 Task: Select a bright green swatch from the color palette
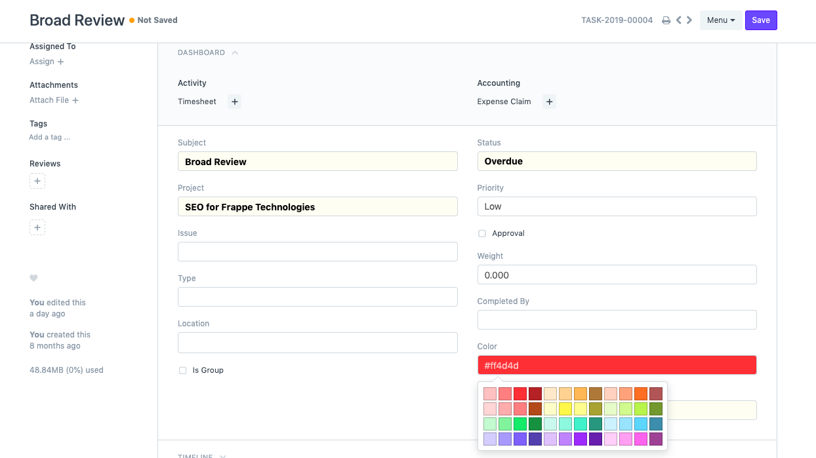(x=520, y=423)
